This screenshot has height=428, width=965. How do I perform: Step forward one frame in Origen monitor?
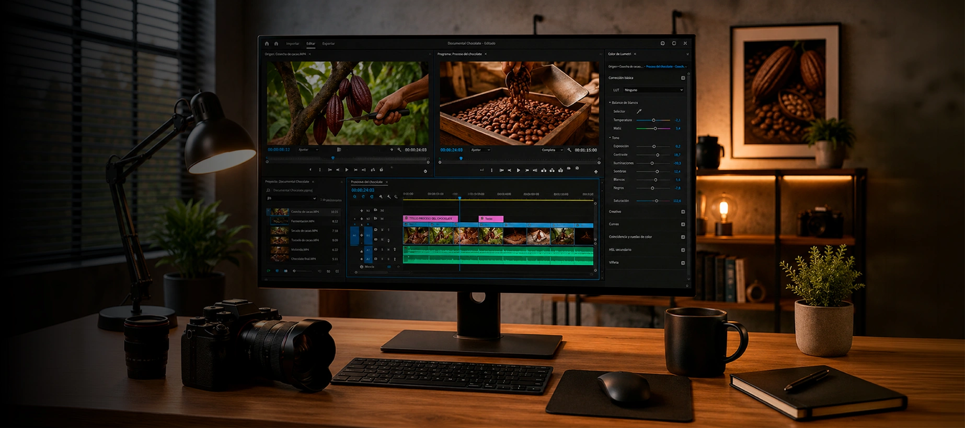(355, 170)
